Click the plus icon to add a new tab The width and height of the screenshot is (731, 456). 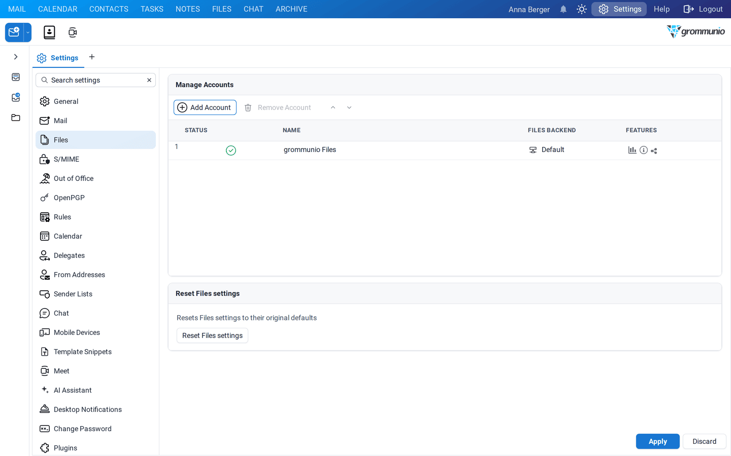(x=92, y=57)
